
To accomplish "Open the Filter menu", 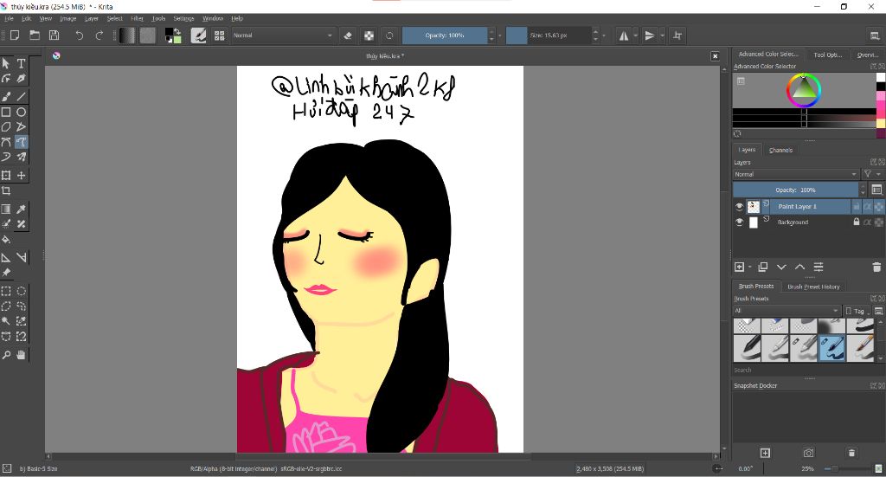I will coord(138,19).
